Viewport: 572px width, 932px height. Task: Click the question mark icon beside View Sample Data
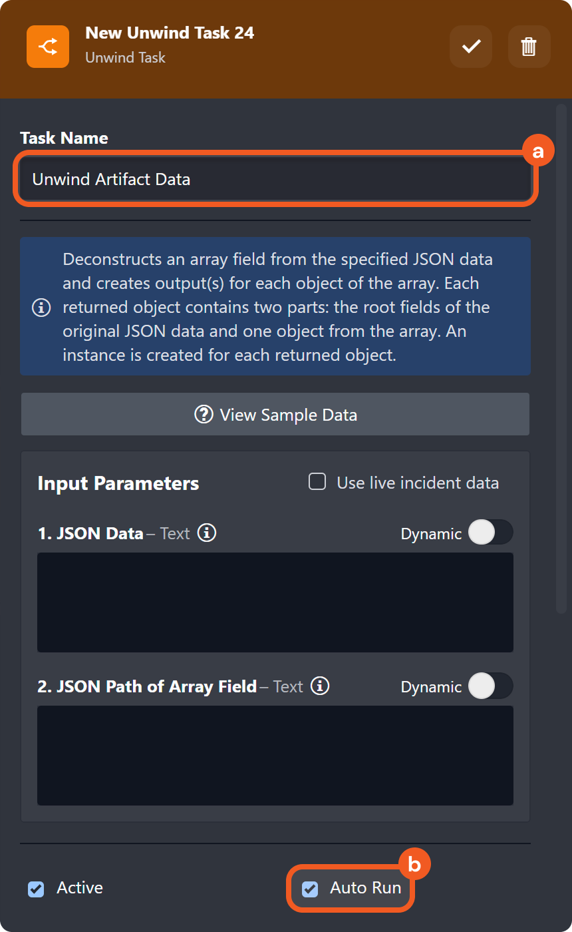[204, 415]
